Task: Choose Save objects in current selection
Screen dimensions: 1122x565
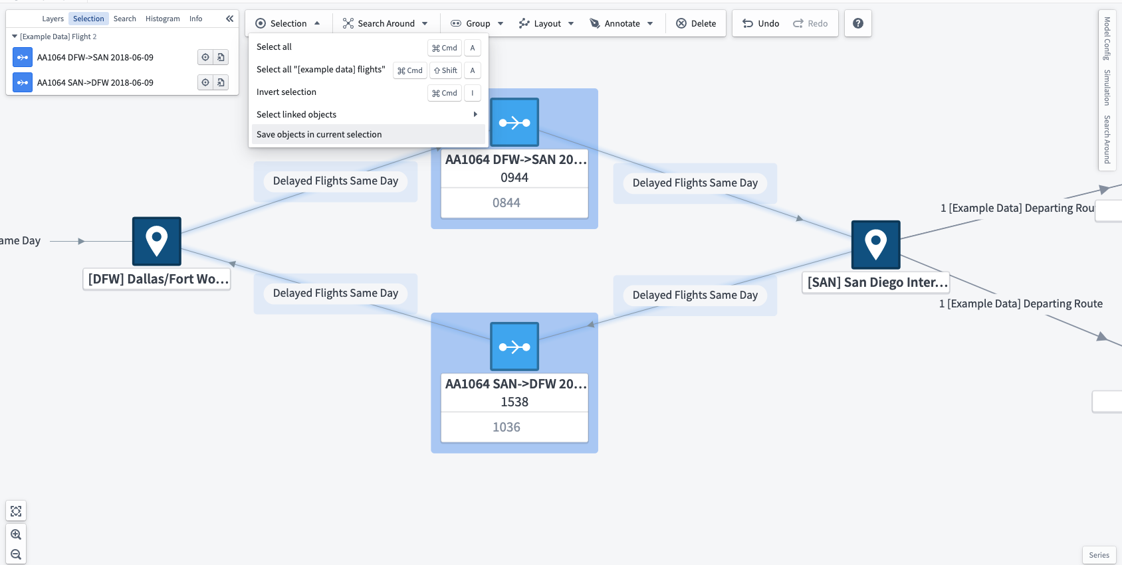Action: [x=368, y=134]
